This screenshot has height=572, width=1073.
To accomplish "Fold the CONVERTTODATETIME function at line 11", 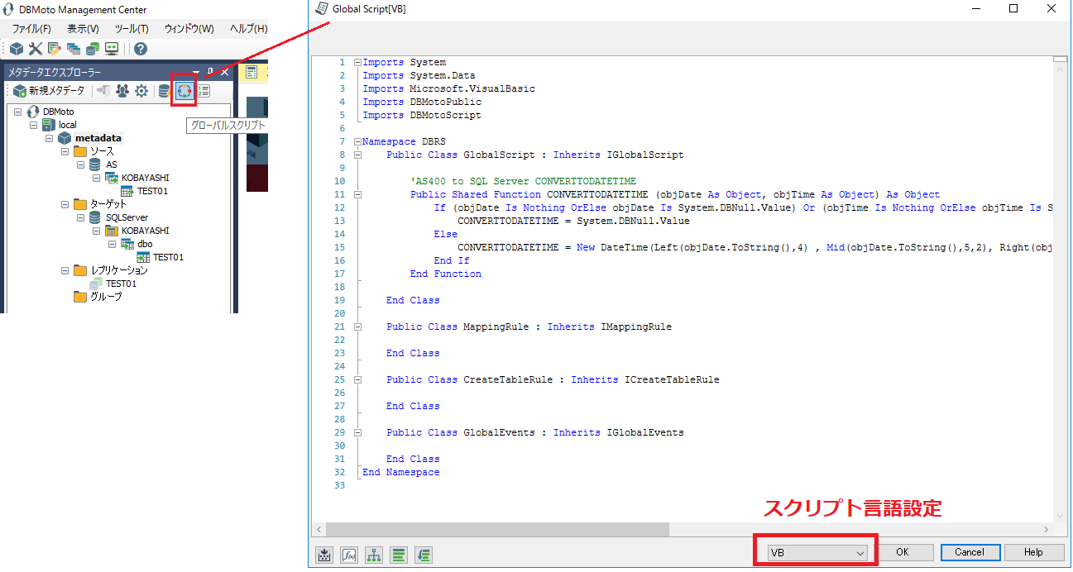I will click(x=357, y=194).
